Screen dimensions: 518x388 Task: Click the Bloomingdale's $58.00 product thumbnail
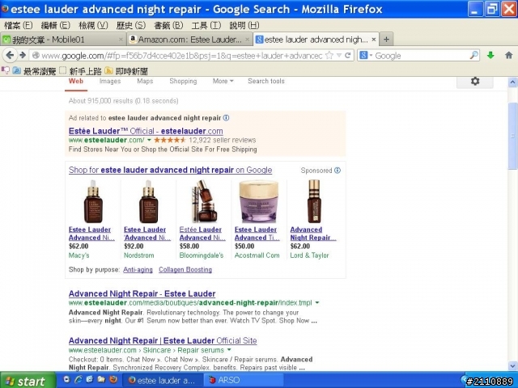point(204,201)
